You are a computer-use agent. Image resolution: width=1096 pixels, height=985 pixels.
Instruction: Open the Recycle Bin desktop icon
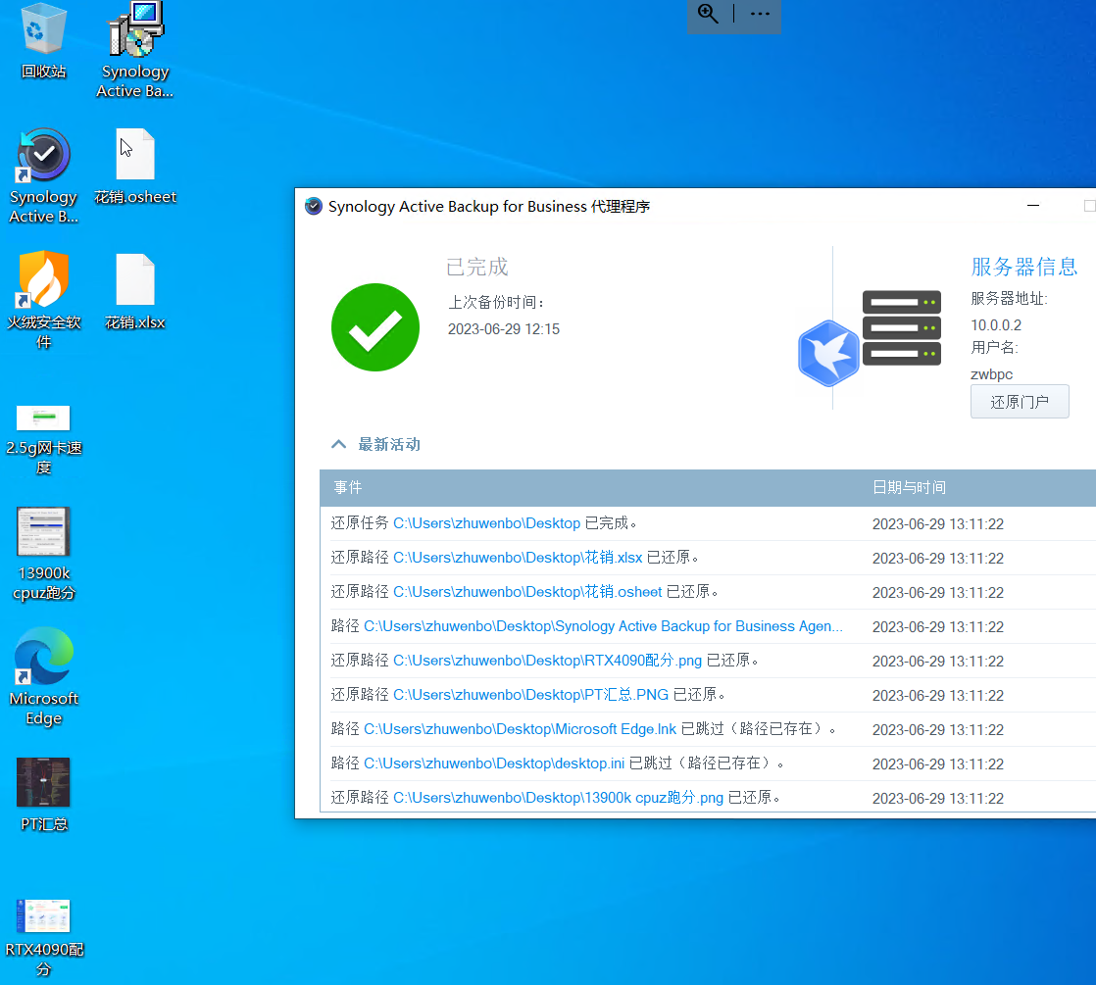point(43,40)
